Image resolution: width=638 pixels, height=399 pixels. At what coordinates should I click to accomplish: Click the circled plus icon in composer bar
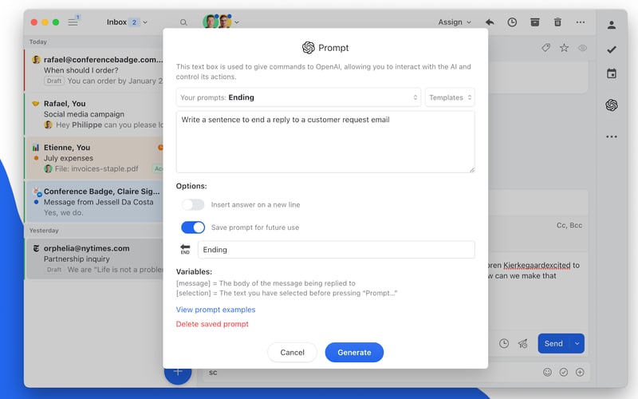point(580,372)
